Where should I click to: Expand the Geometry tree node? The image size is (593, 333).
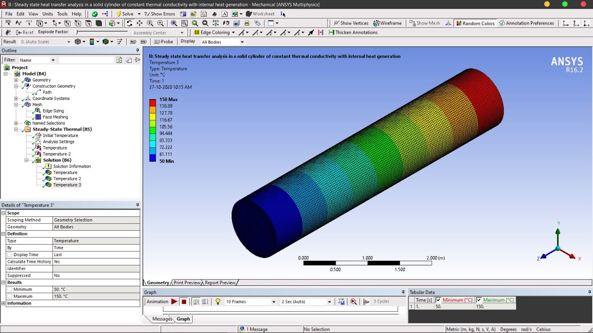[16, 80]
